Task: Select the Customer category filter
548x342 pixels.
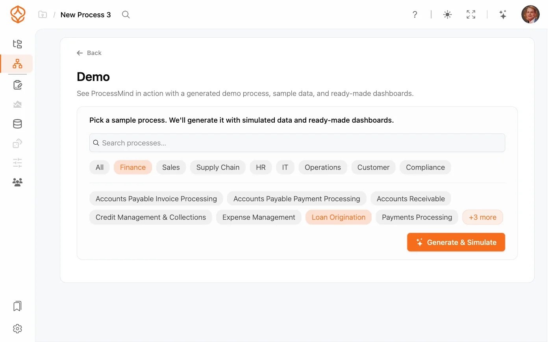Action: coord(373,167)
